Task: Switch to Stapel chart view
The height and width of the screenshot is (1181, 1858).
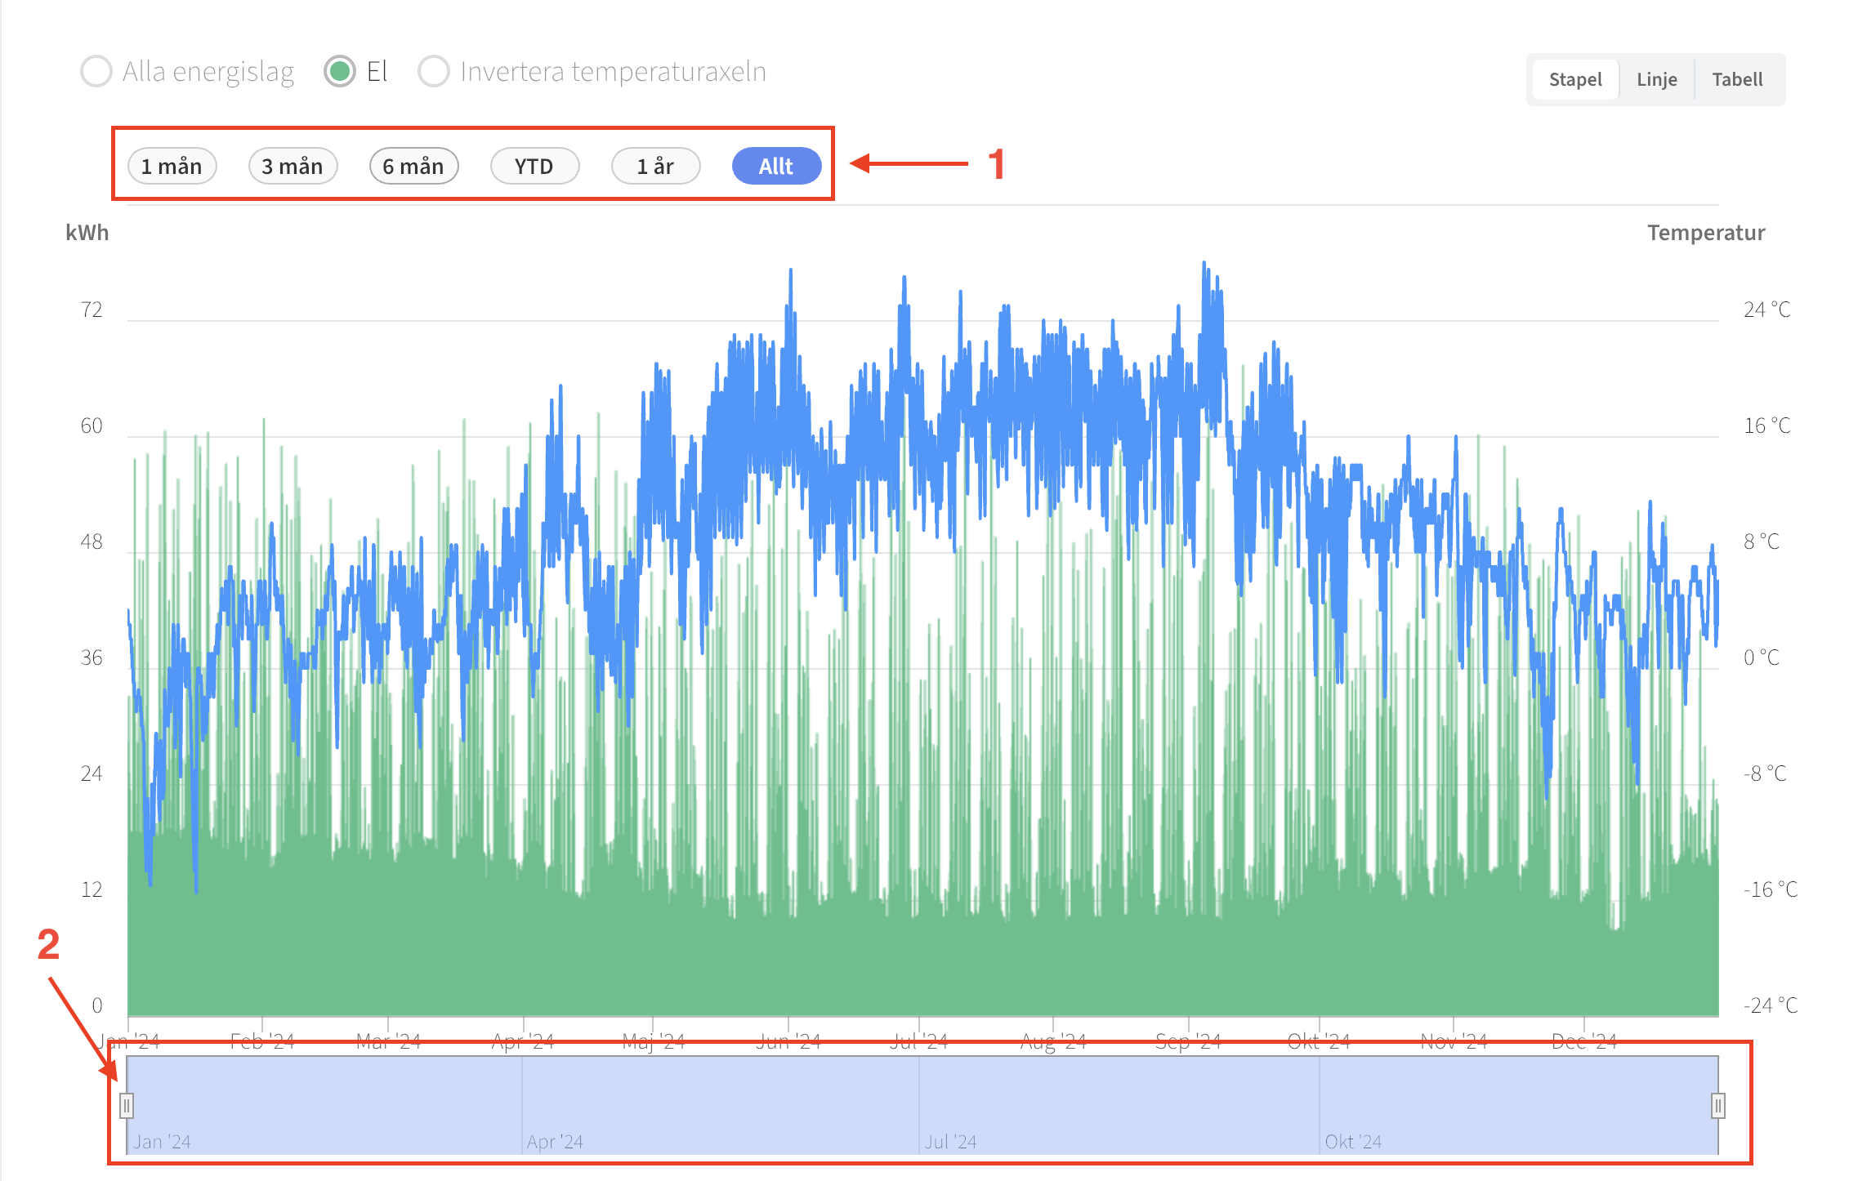Action: [1575, 79]
